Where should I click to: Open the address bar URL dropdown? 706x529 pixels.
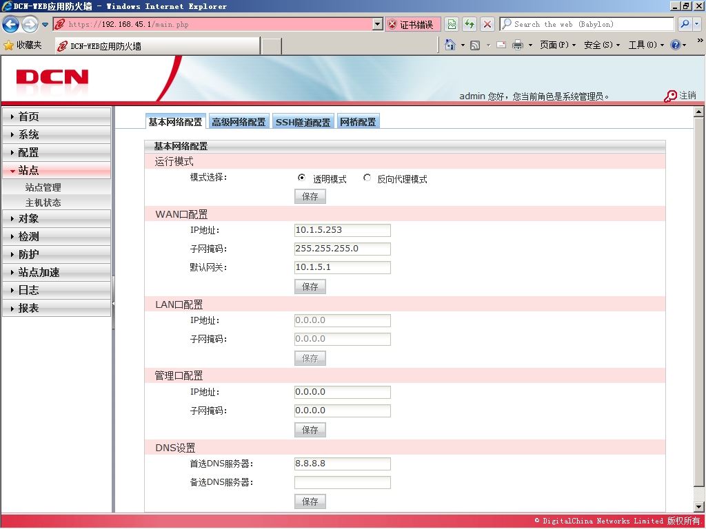pos(378,24)
